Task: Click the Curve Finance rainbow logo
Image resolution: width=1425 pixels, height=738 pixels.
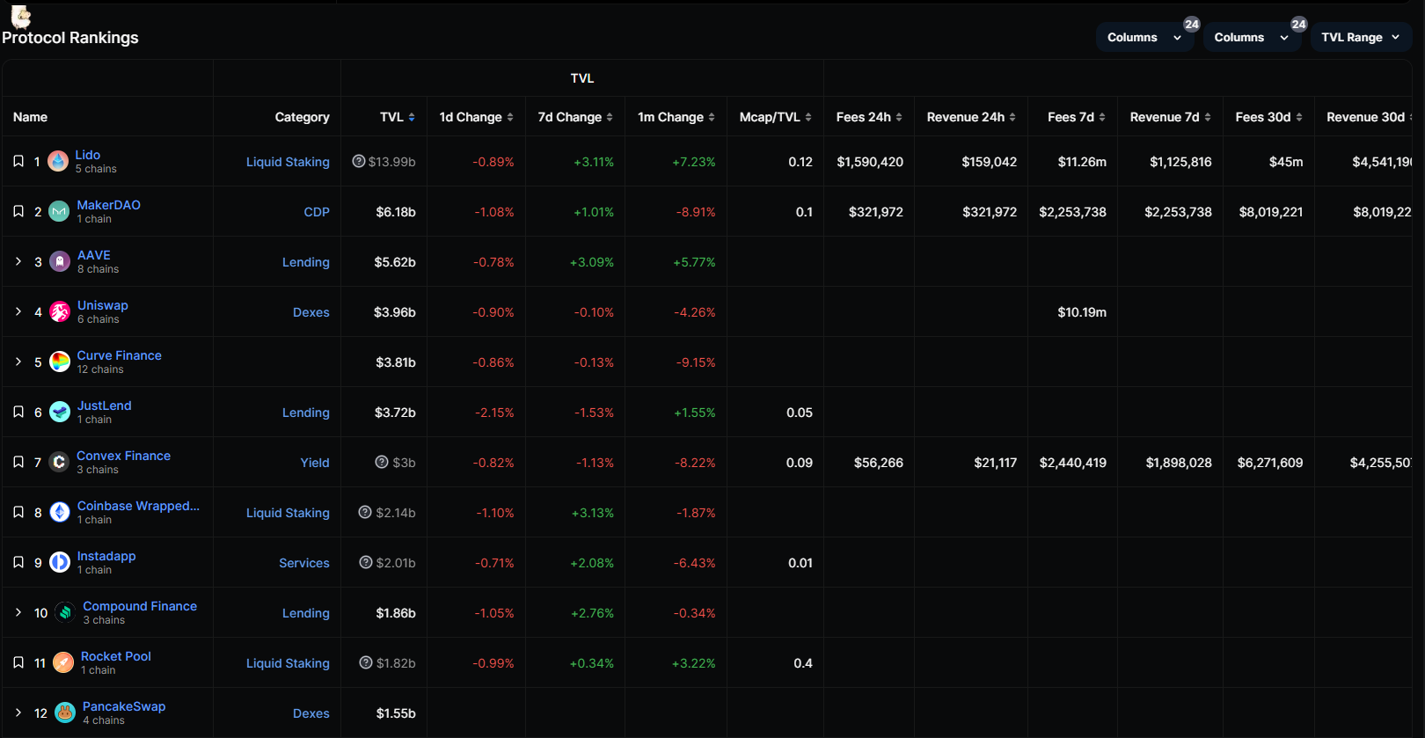Action: point(60,362)
